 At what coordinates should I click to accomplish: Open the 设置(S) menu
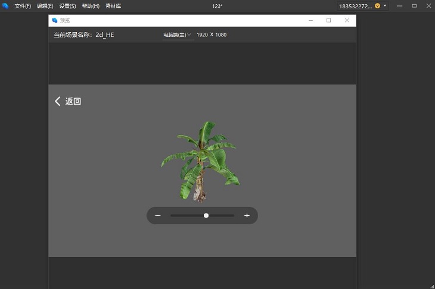(x=67, y=6)
